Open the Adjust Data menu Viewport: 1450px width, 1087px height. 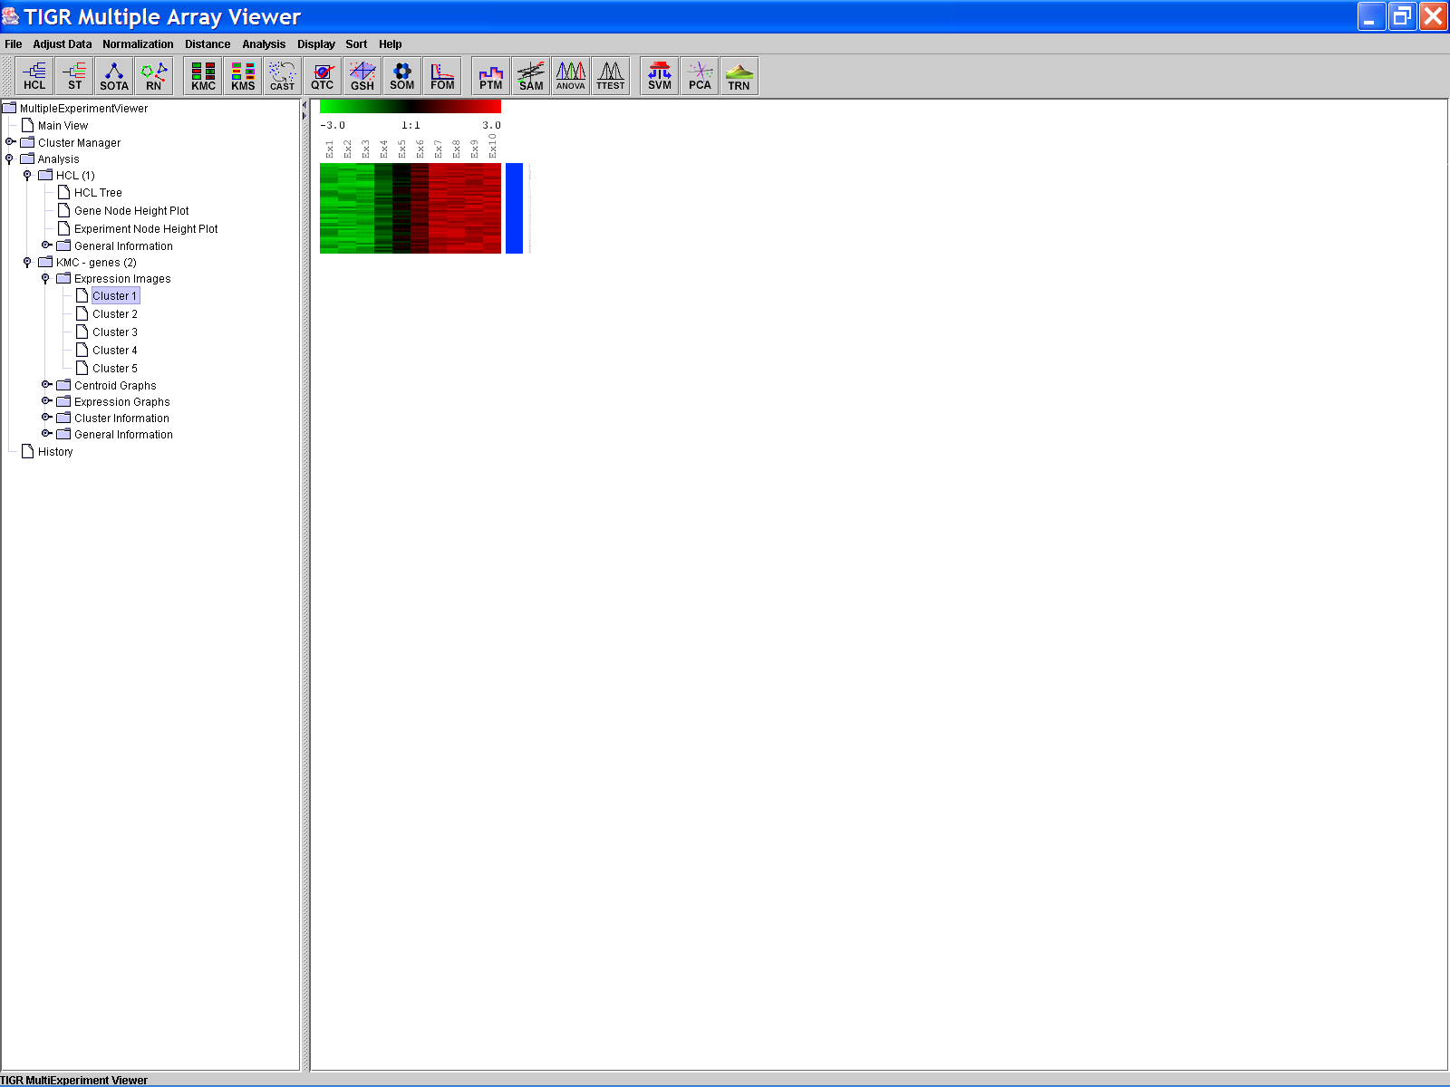[x=63, y=44]
